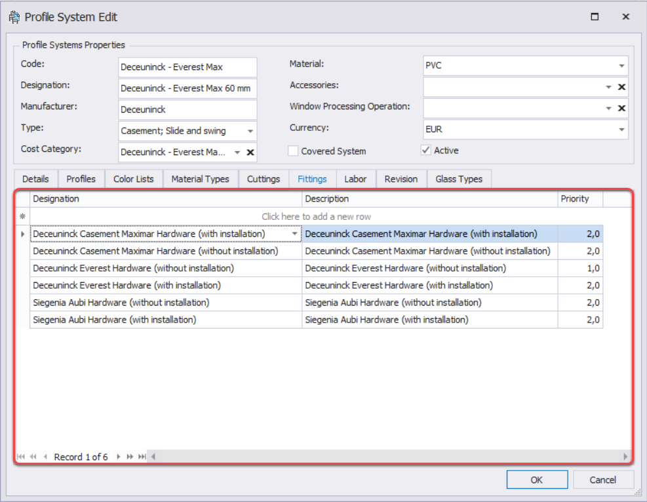Open the Glass Types tab
The width and height of the screenshot is (647, 502).
click(458, 179)
